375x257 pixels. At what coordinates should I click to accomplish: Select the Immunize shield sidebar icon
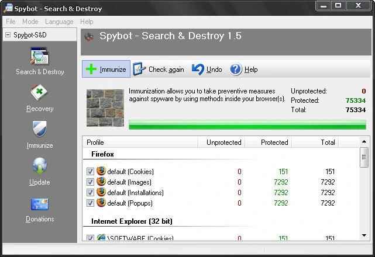(x=39, y=130)
